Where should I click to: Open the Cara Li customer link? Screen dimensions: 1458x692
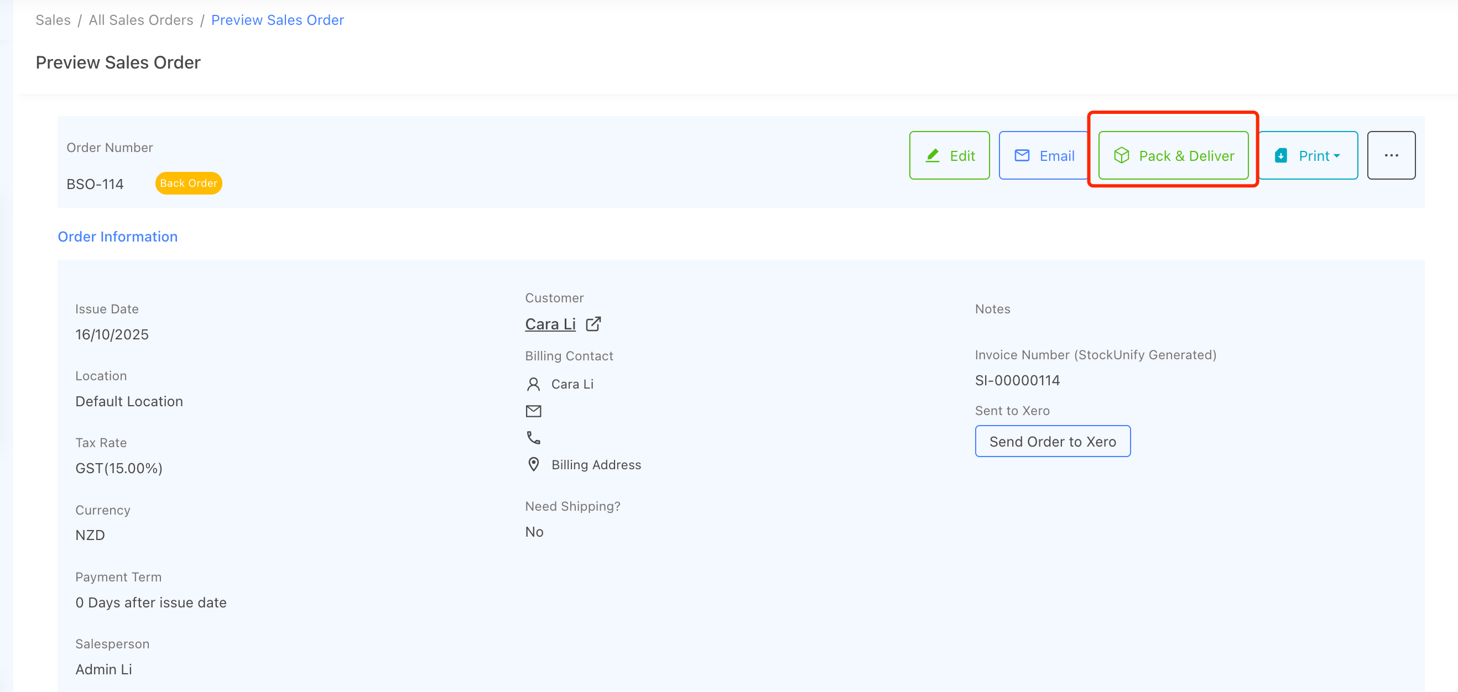click(550, 324)
